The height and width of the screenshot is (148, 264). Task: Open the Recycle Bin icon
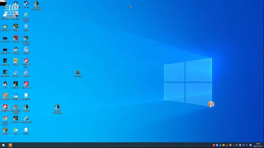pos(26,28)
